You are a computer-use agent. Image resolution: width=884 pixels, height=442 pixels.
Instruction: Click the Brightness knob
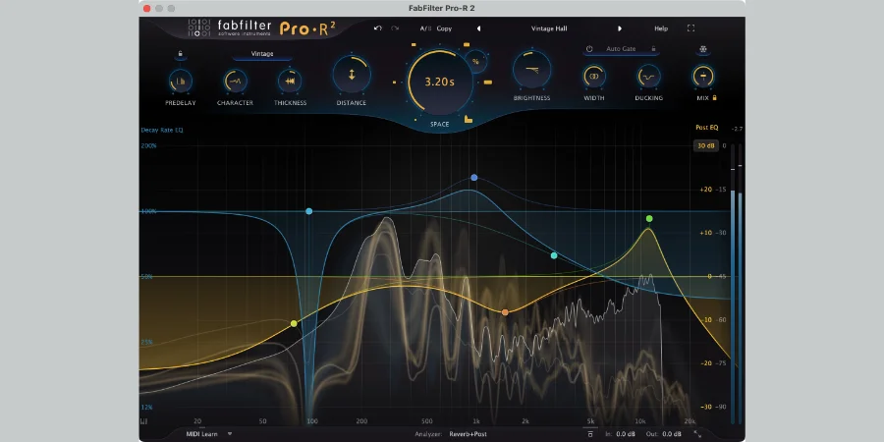click(x=531, y=70)
